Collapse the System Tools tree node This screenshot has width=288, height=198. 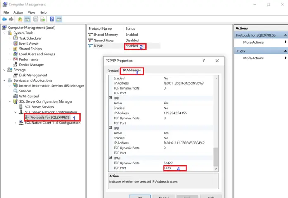[x=4, y=33]
